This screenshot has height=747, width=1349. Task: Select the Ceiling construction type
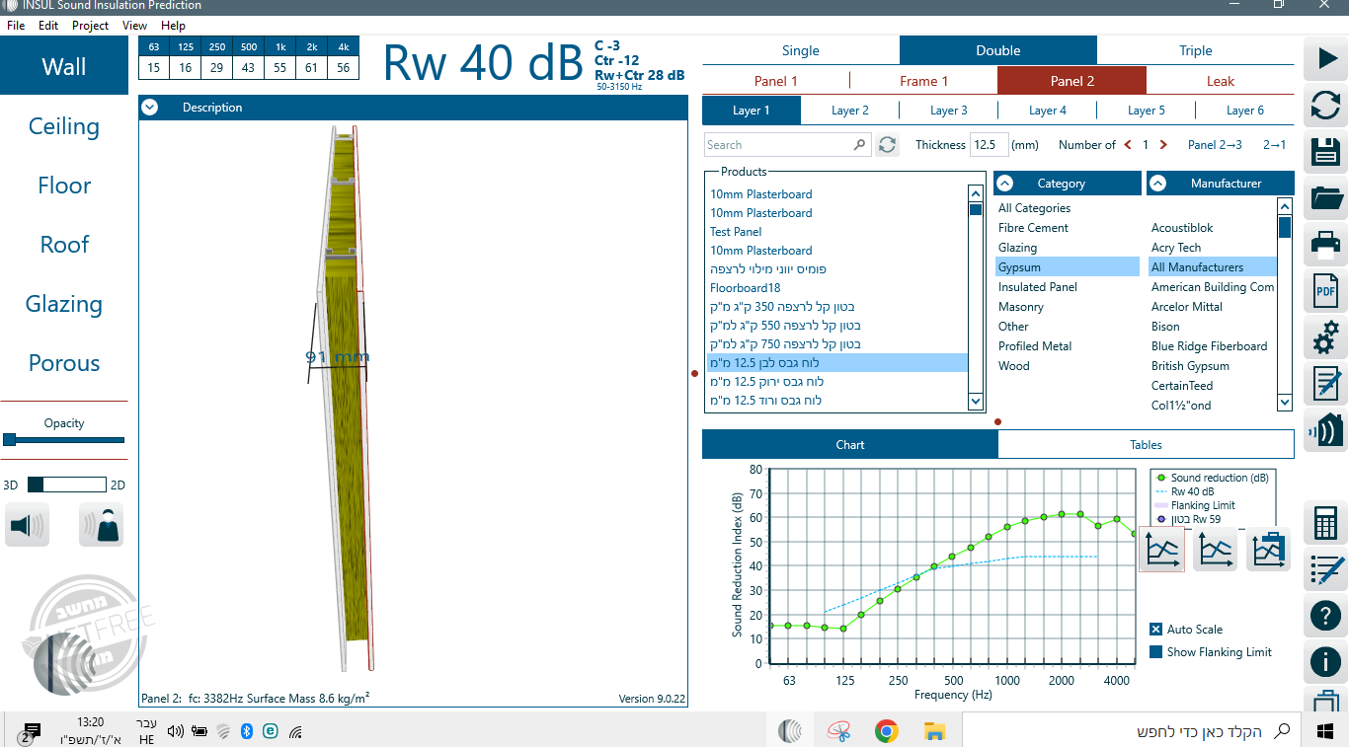click(x=64, y=126)
